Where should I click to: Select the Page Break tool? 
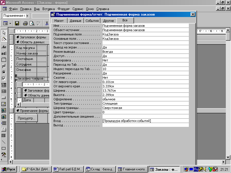point(4,123)
